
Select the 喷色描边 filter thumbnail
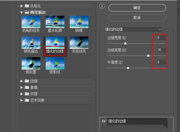[x=31, y=42]
